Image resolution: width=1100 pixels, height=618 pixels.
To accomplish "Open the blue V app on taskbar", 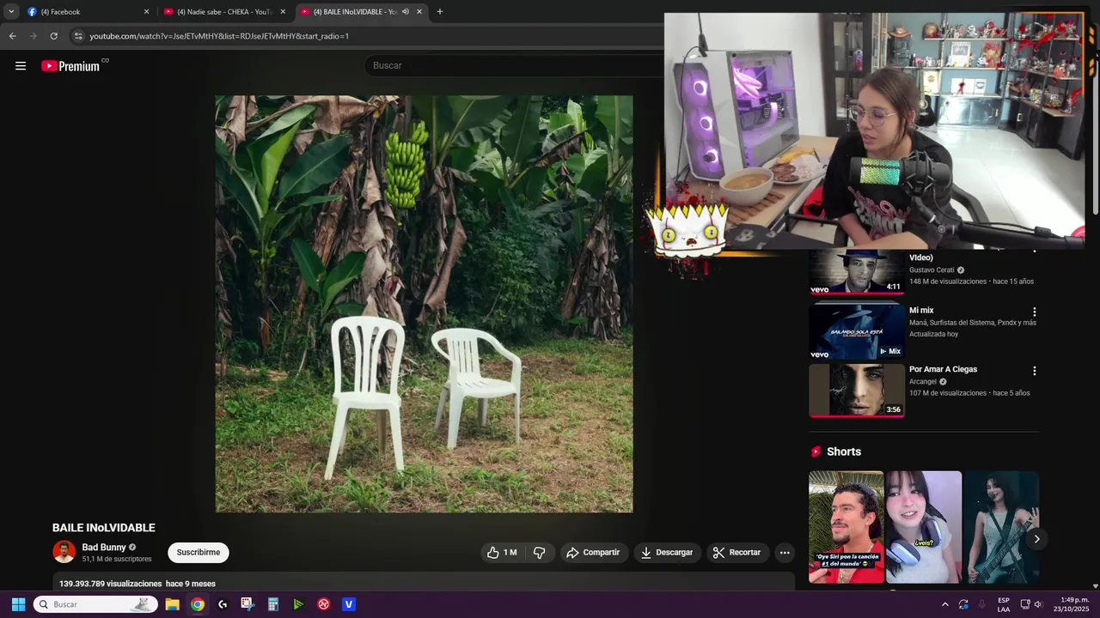I will [348, 604].
